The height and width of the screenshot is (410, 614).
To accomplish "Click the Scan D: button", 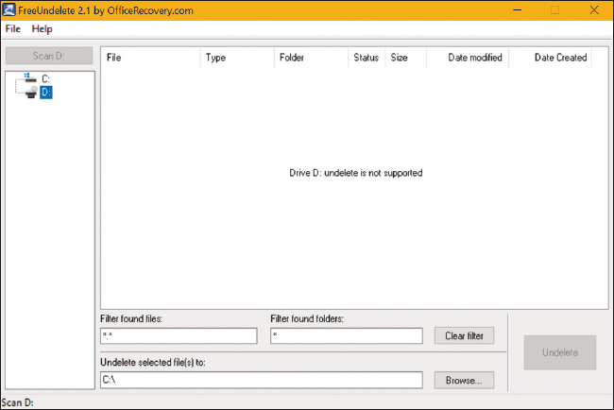I will (49, 56).
